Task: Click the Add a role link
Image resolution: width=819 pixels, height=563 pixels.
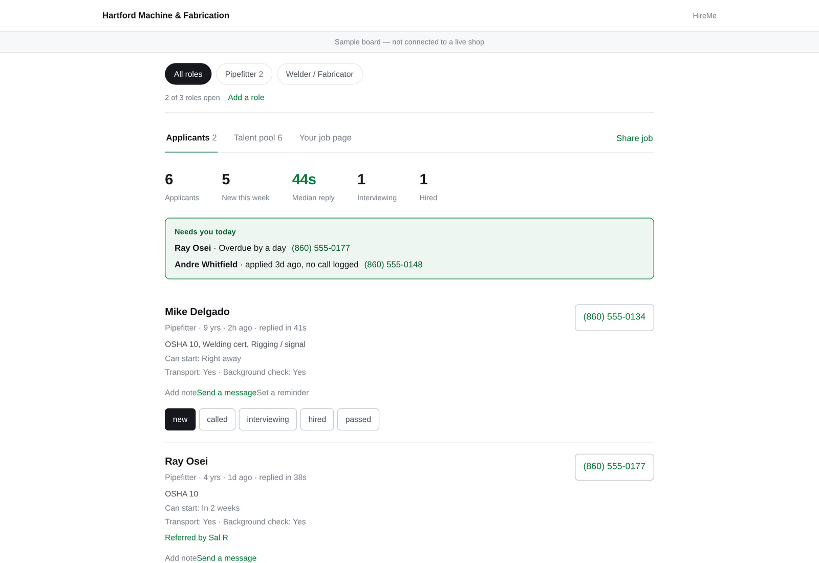Action: pyautogui.click(x=246, y=97)
